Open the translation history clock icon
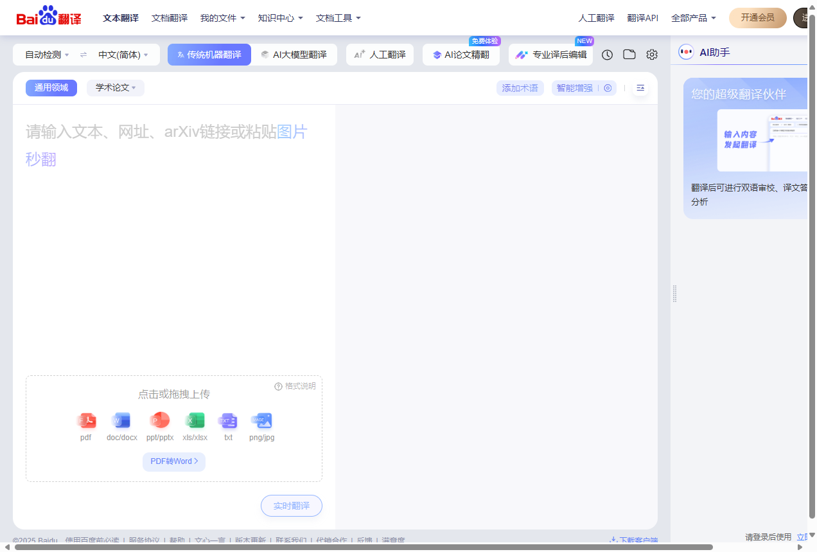 (606, 55)
